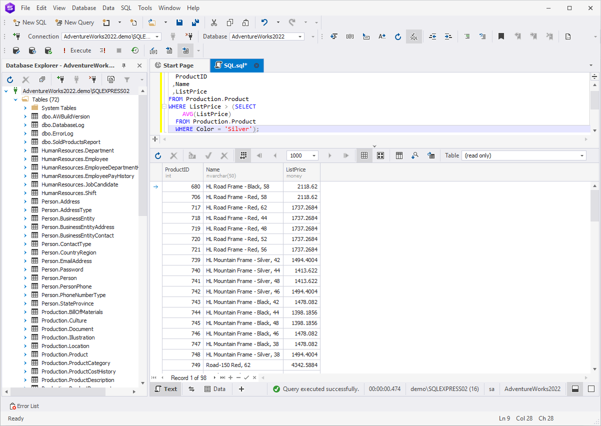Image resolution: width=601 pixels, height=426 pixels.
Task: Save the current SQL document
Action: [x=179, y=22]
